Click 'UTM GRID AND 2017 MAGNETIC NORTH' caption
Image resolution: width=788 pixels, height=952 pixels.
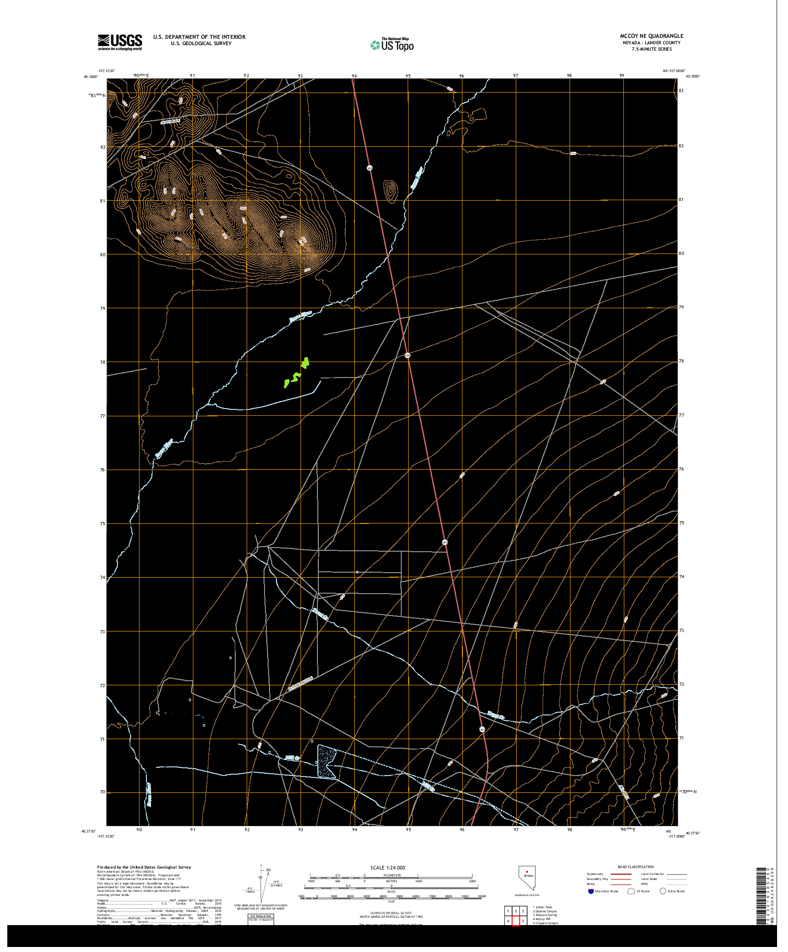coord(261,905)
